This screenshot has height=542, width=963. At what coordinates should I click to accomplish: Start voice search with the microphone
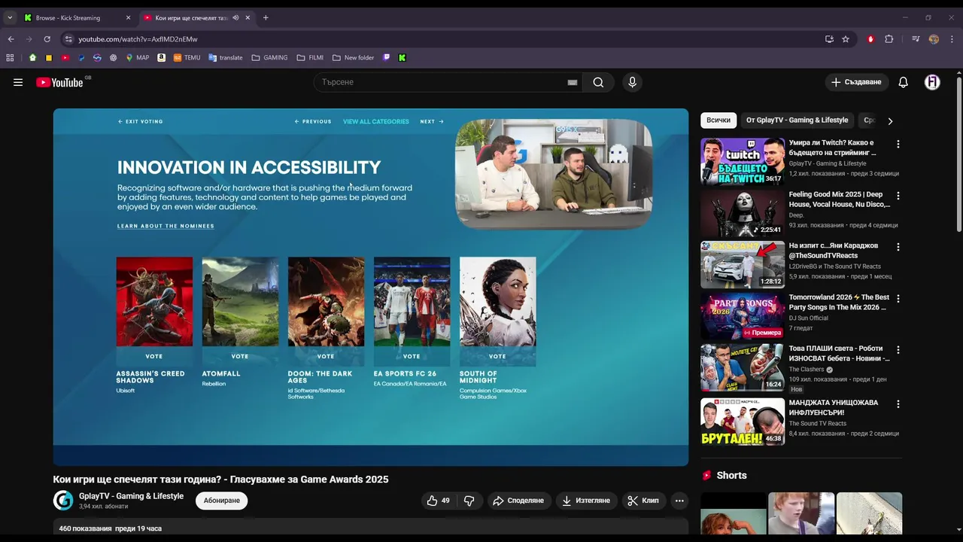pos(632,83)
